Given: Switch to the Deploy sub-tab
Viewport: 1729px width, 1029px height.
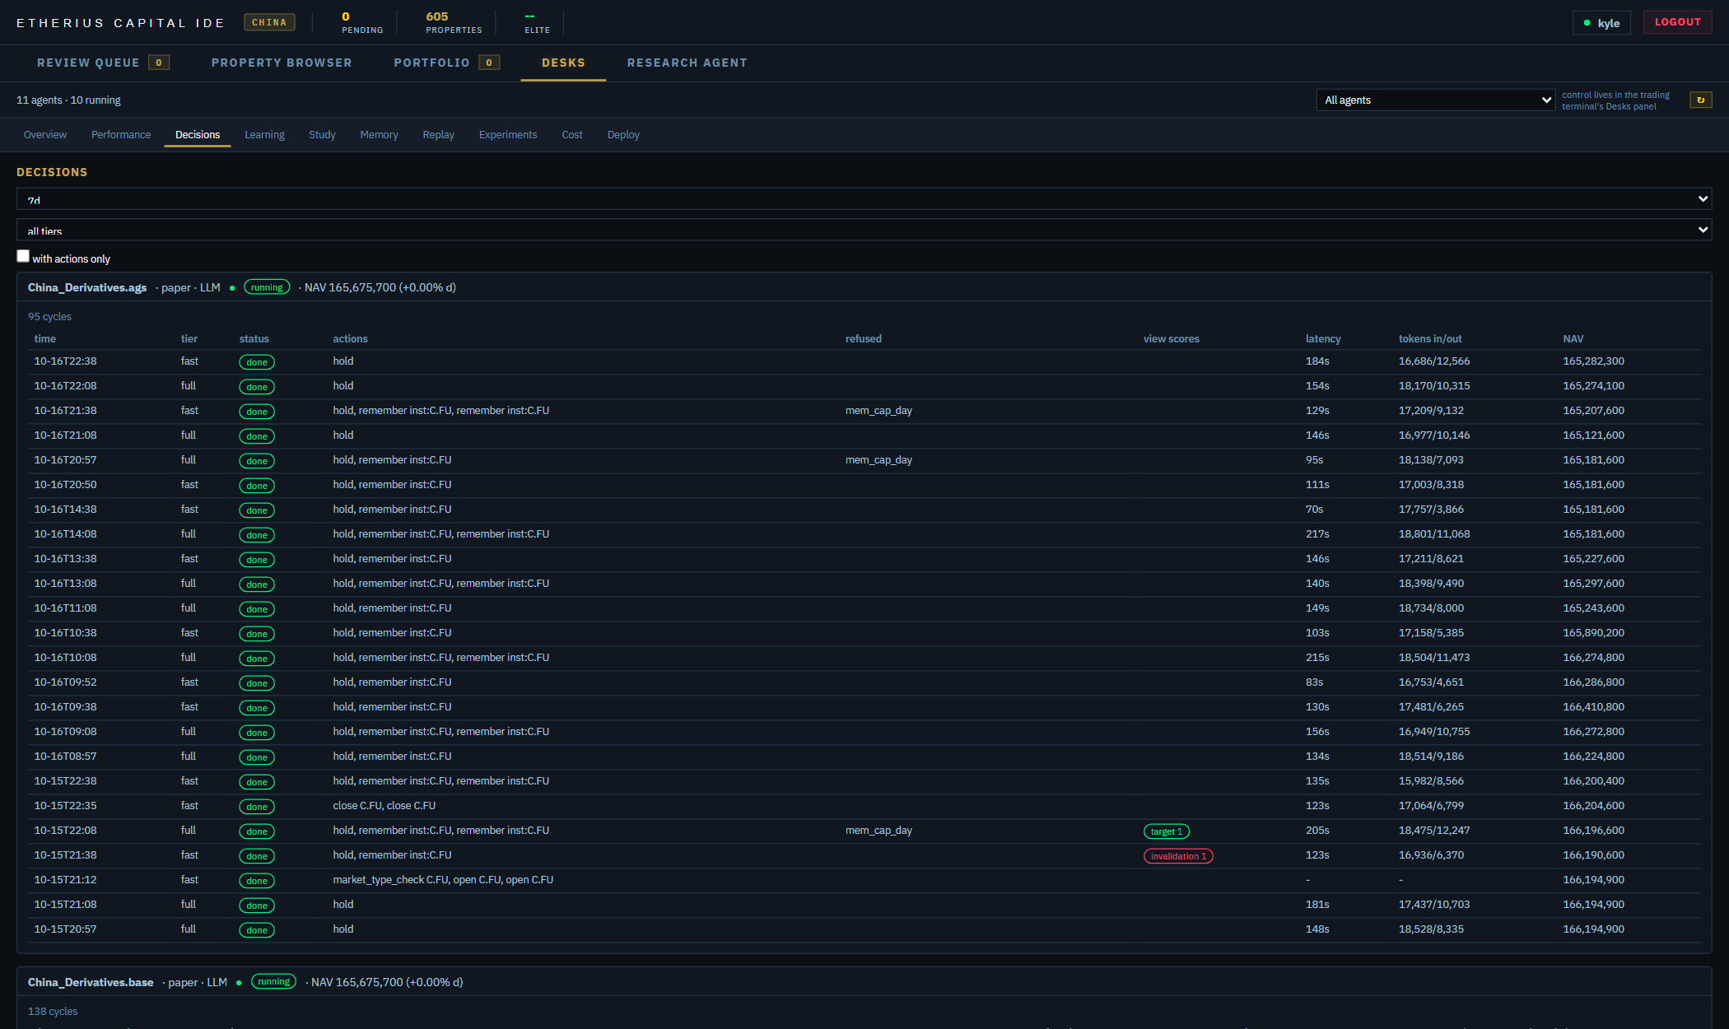Looking at the screenshot, I should tap(623, 135).
